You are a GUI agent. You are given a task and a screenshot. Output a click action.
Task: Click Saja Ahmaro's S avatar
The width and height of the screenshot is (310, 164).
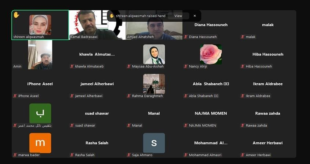click(154, 143)
